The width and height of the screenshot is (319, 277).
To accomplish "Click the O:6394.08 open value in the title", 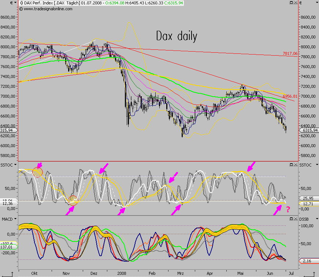I will (x=115, y=3).
